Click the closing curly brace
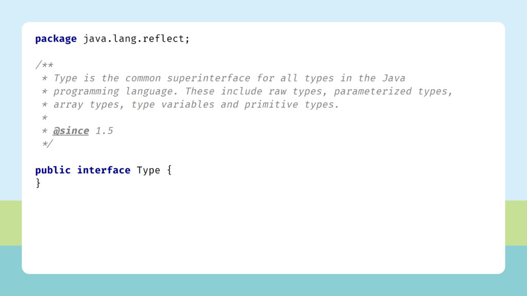This screenshot has height=296, width=527. (x=38, y=183)
